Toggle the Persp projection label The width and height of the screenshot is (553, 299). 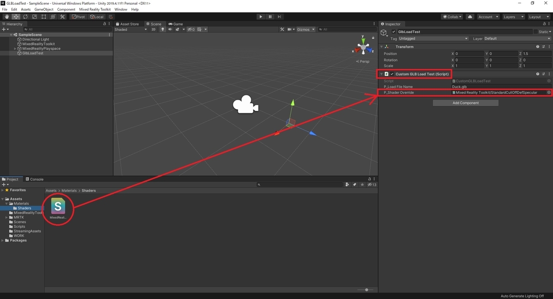pyautogui.click(x=363, y=61)
